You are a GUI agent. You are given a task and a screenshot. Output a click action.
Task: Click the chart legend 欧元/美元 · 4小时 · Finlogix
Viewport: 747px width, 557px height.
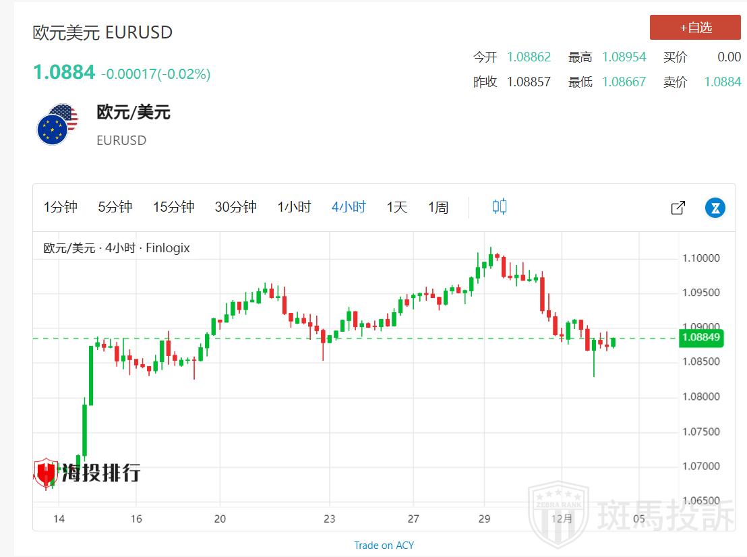click(117, 248)
